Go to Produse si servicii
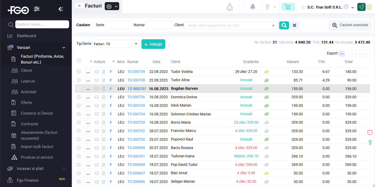This screenshot has height=187, width=375. click(x=37, y=157)
